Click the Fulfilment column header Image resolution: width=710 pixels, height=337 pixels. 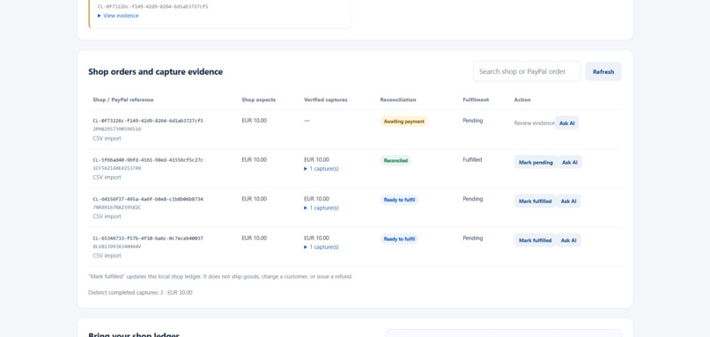[x=476, y=100]
